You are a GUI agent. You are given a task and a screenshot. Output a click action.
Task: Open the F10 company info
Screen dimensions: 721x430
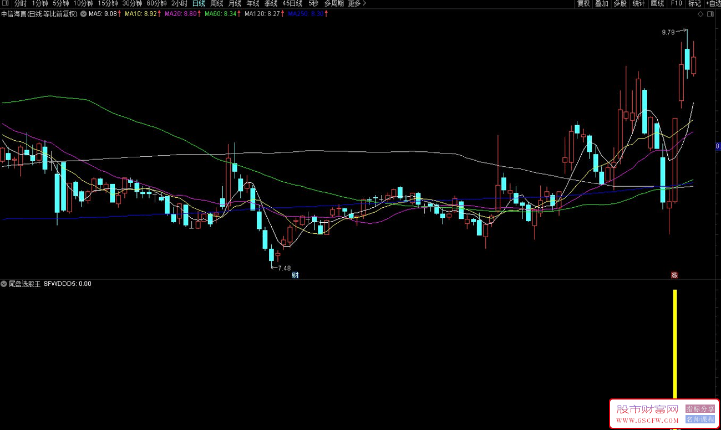click(x=676, y=3)
